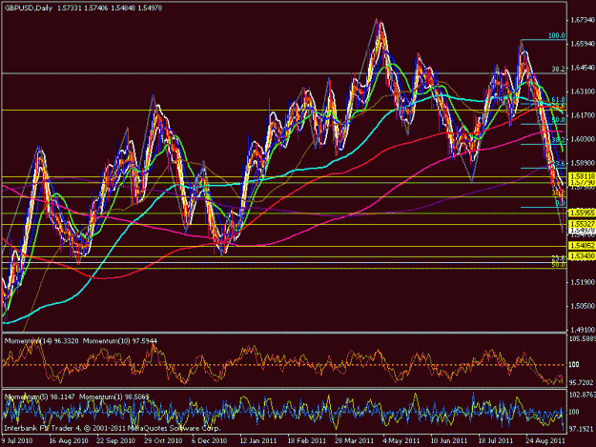Viewport: 596px width, 447px height.
Task: Select the 1.50500 price axis label
Action: (x=583, y=306)
